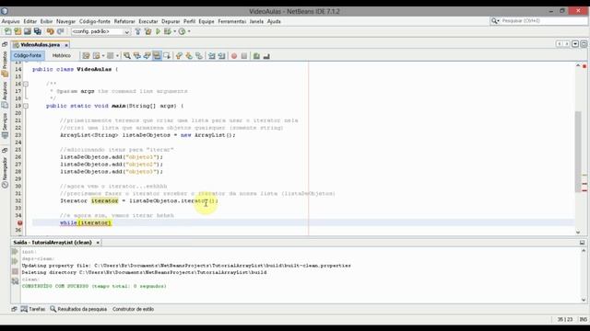Click the Comment icon in editor toolbar

(x=256, y=56)
